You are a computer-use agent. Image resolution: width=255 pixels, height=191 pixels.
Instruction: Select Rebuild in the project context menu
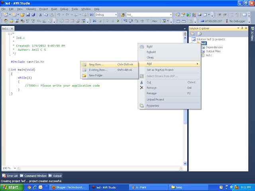[x=169, y=52]
